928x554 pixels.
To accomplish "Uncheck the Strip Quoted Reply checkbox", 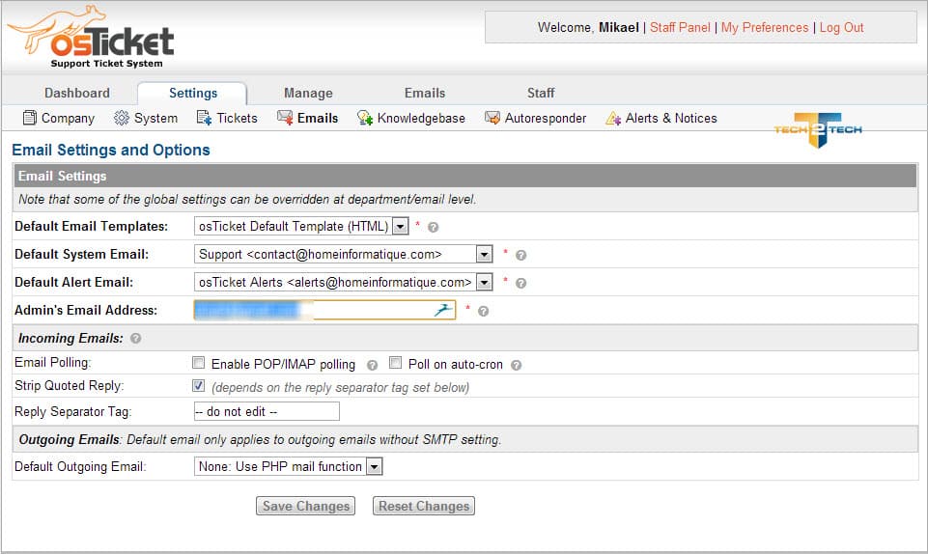I will tap(199, 386).
